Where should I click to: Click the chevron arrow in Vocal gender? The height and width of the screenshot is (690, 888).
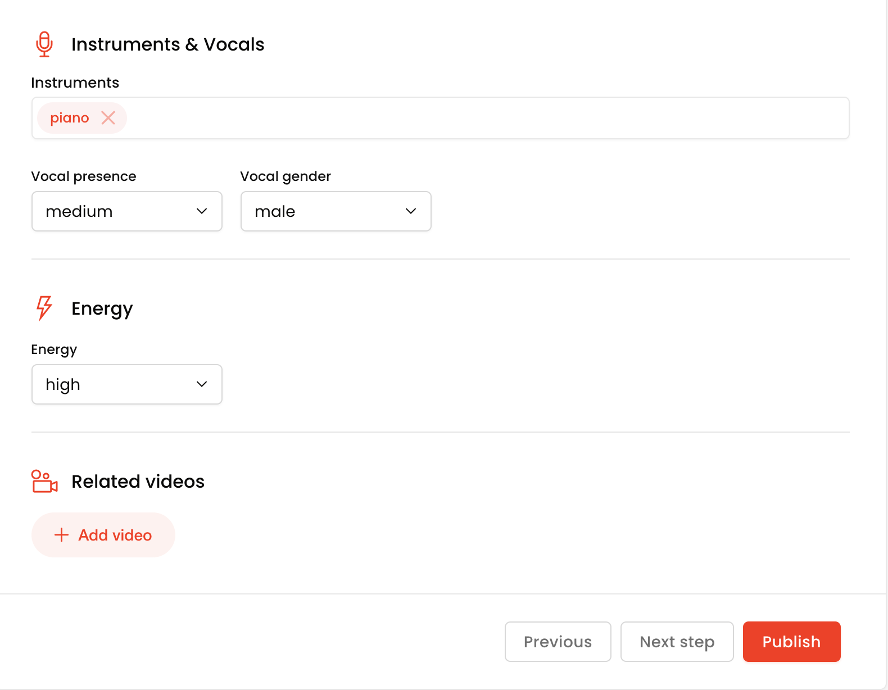click(x=411, y=211)
